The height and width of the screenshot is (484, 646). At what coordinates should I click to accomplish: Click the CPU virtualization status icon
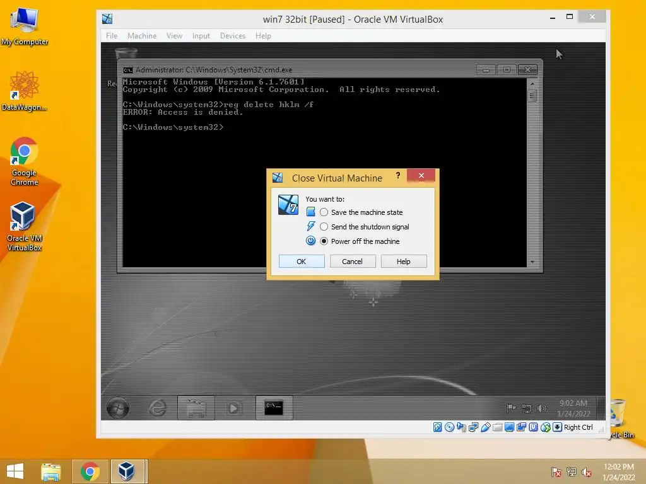[x=533, y=427]
